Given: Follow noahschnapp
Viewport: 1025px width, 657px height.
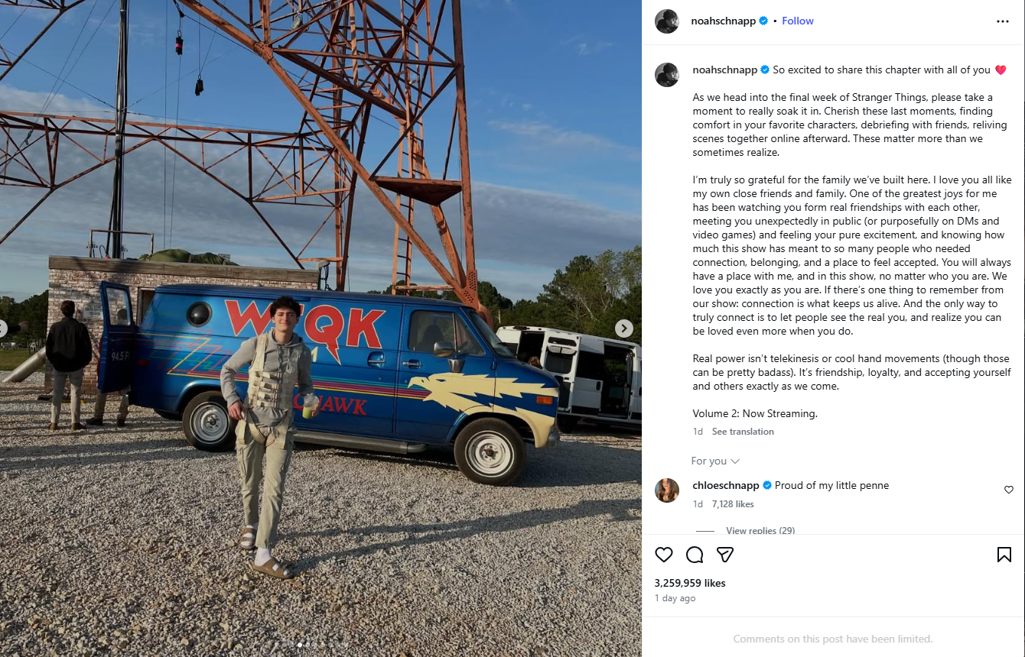Looking at the screenshot, I should tap(798, 21).
